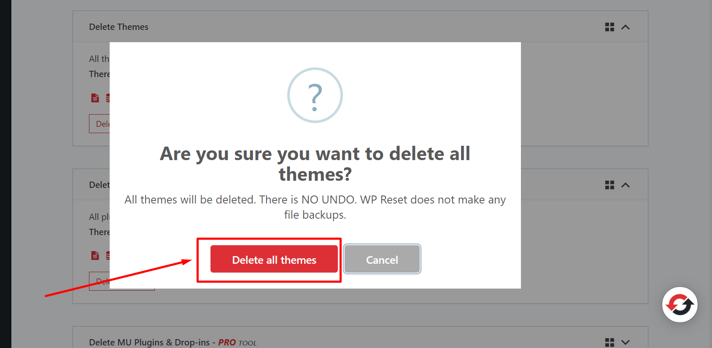Click the question mark icon in the dialog
The image size is (712, 348).
click(315, 95)
